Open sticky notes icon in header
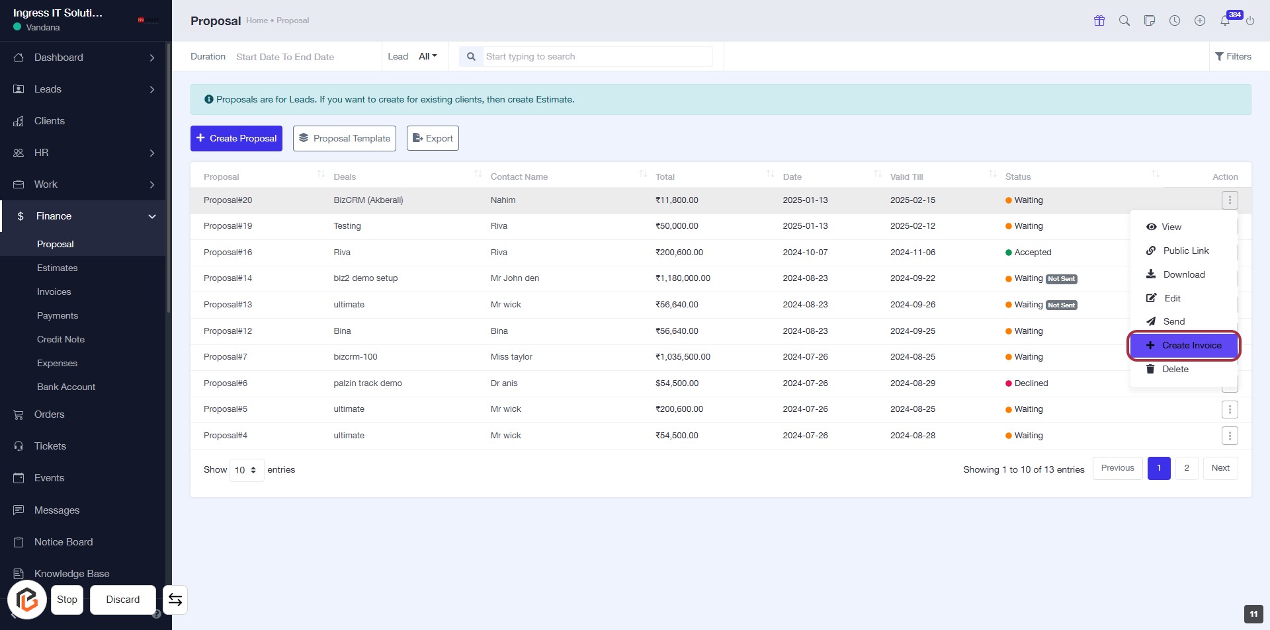 coord(1150,20)
